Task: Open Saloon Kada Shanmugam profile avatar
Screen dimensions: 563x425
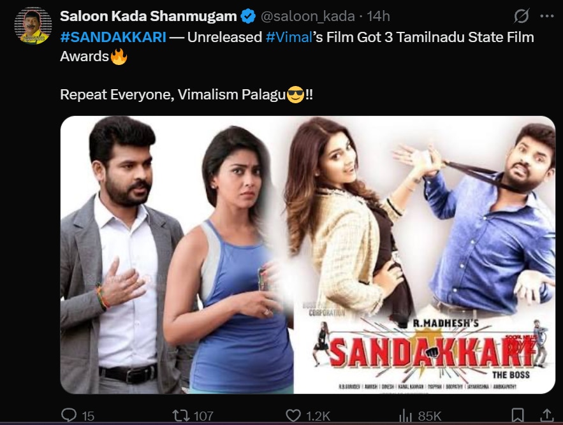Action: pyautogui.click(x=33, y=25)
